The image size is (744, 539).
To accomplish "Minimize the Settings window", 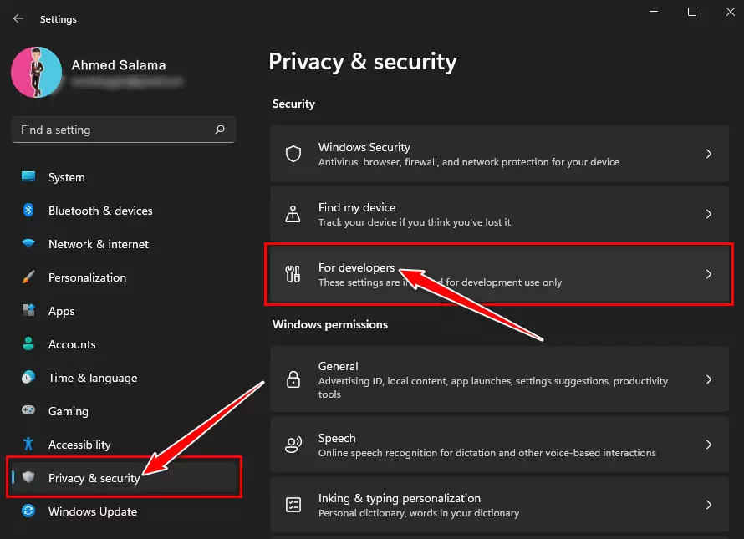I will (654, 12).
